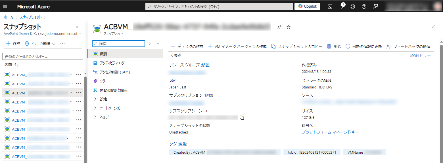Open プラットフォーム マネージド キー link

click(330, 132)
